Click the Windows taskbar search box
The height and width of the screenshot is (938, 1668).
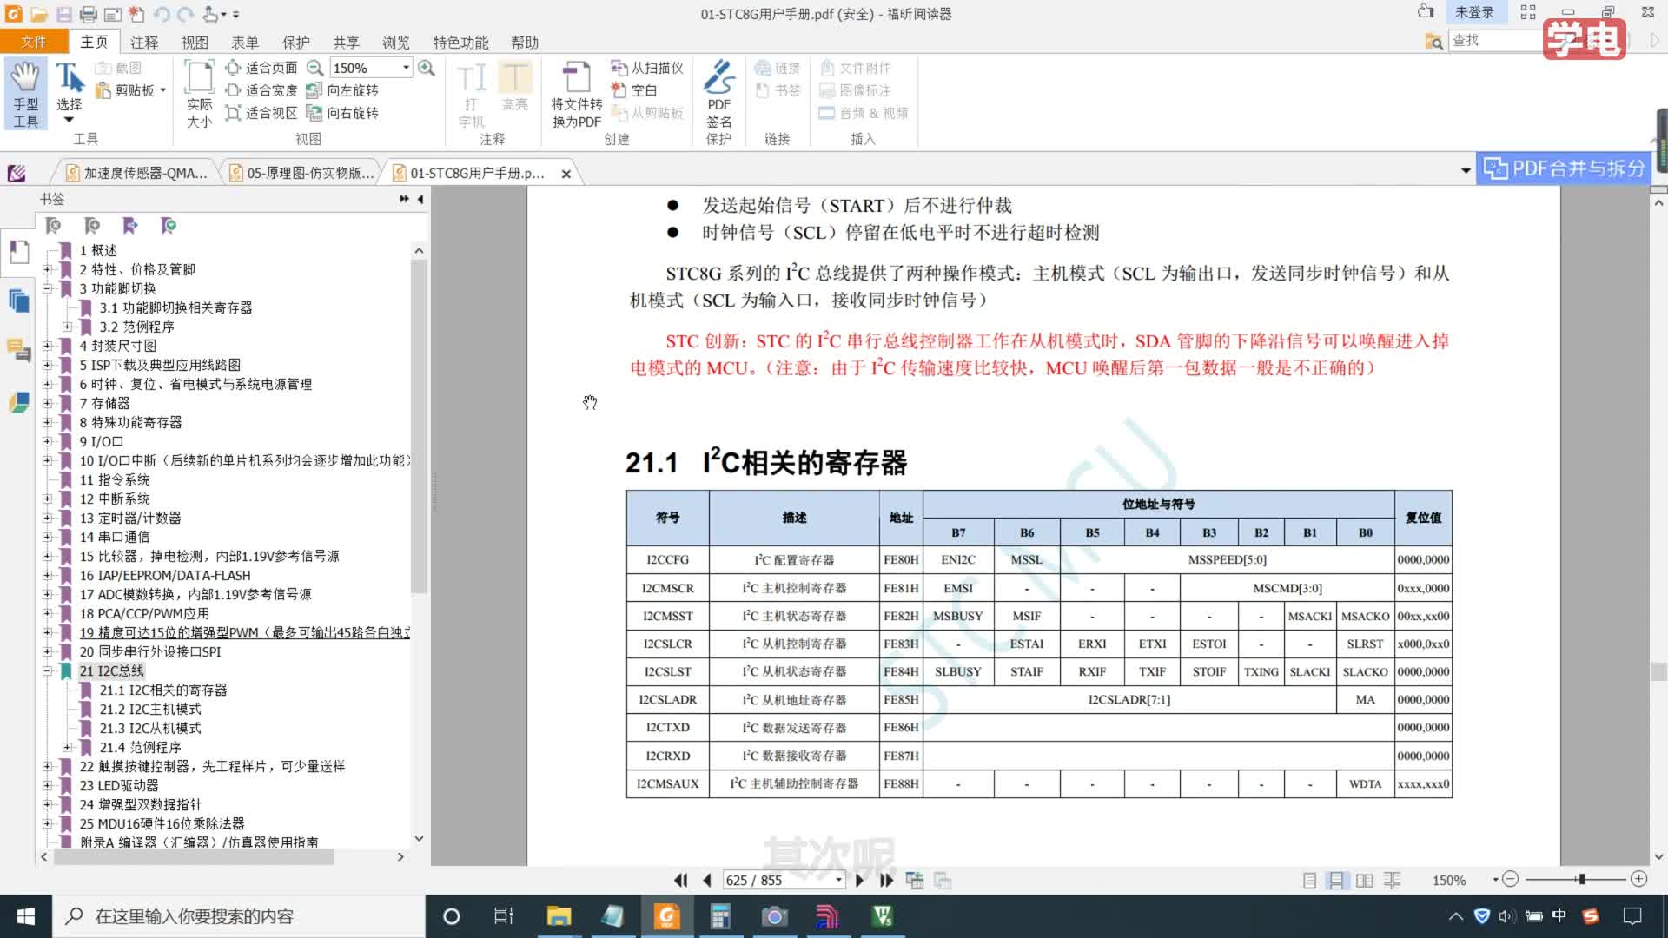(x=239, y=916)
